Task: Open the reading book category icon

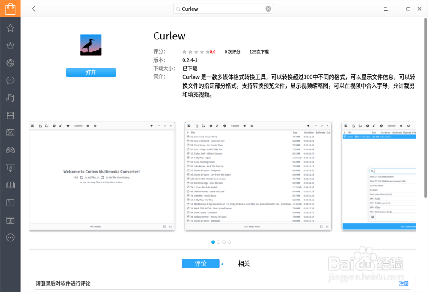Action: point(10,185)
